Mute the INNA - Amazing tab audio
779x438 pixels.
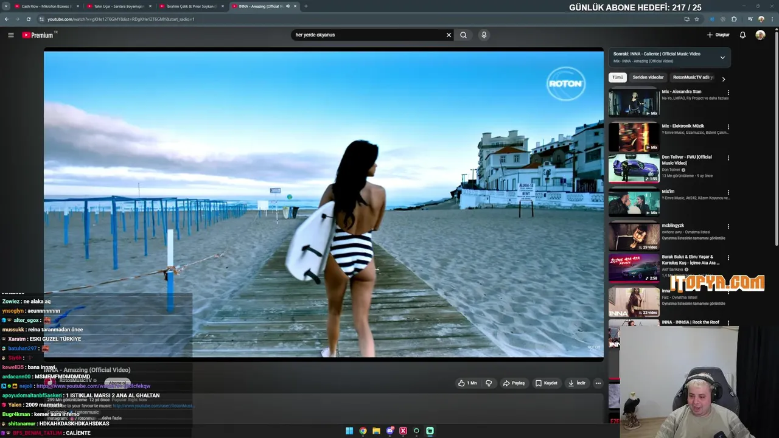(288, 6)
